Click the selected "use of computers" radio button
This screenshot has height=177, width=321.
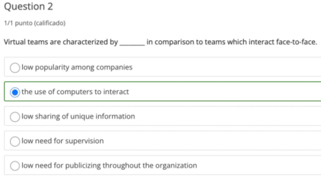(x=15, y=92)
